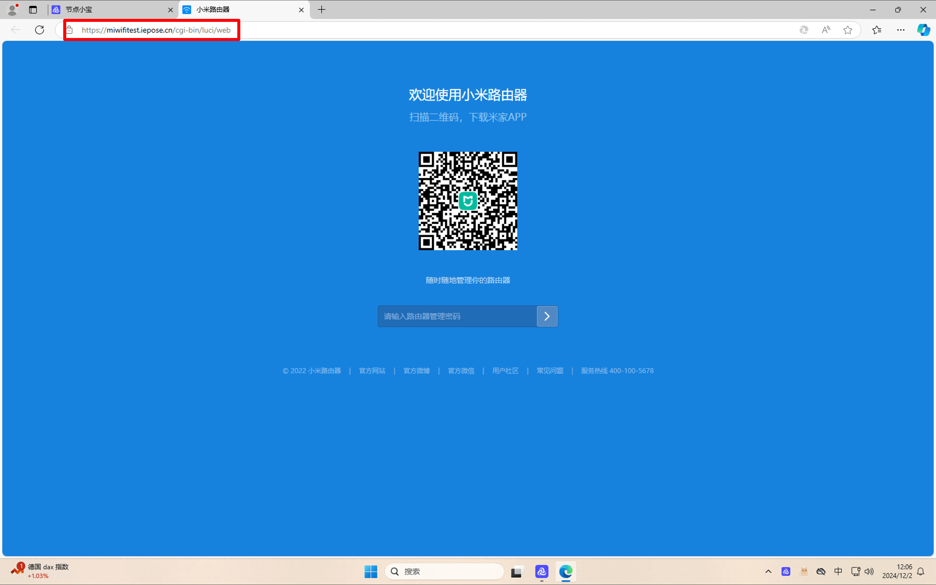Launch the purple app pinned on taskbar
The image size is (936, 585).
541,571
